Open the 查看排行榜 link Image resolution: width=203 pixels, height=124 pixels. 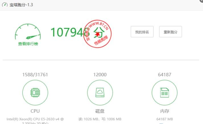point(28,44)
